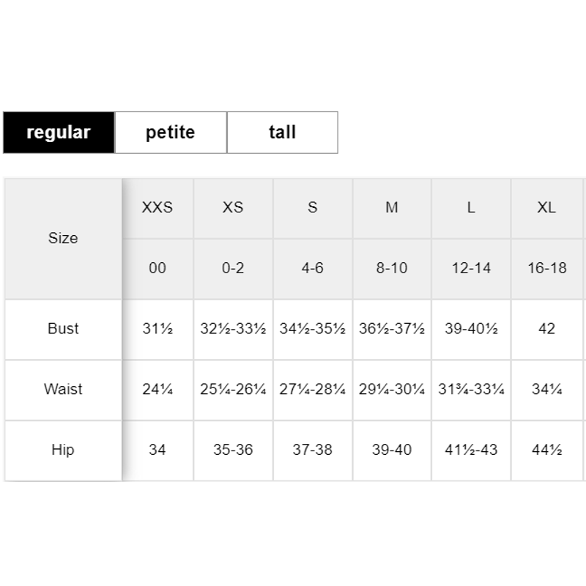Switch to the regular size tab
586x586 pixels.
point(59,133)
